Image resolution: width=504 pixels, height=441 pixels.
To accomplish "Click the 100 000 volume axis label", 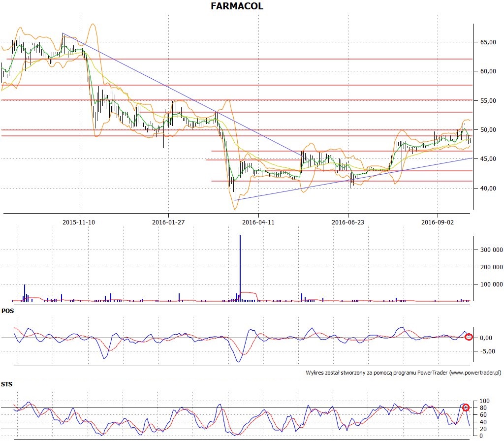I will pyautogui.click(x=492, y=284).
